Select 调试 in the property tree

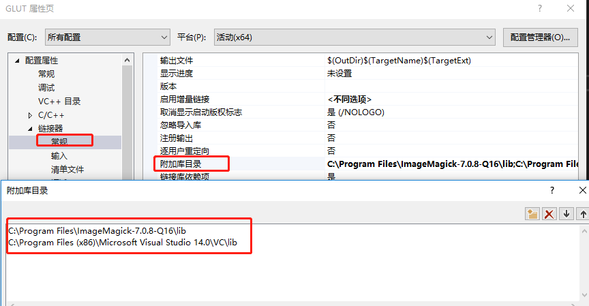tap(46, 88)
